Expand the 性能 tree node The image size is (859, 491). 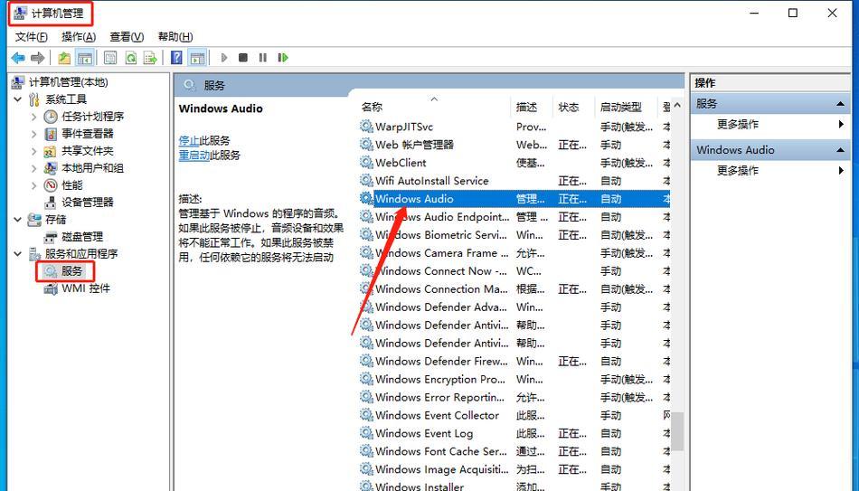tap(34, 185)
